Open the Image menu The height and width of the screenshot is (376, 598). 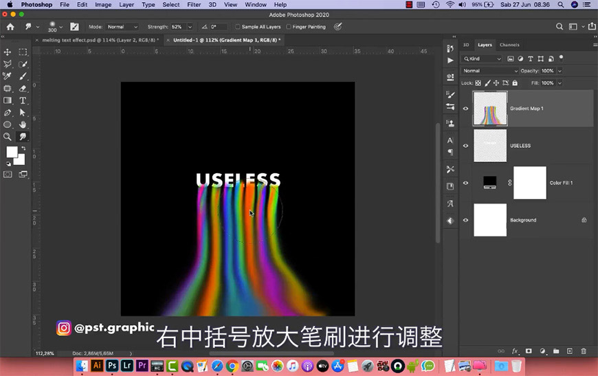[103, 5]
